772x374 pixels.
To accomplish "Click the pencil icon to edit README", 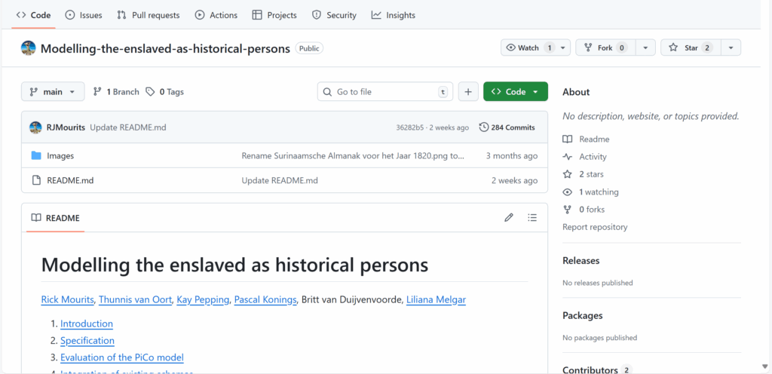I will point(509,218).
